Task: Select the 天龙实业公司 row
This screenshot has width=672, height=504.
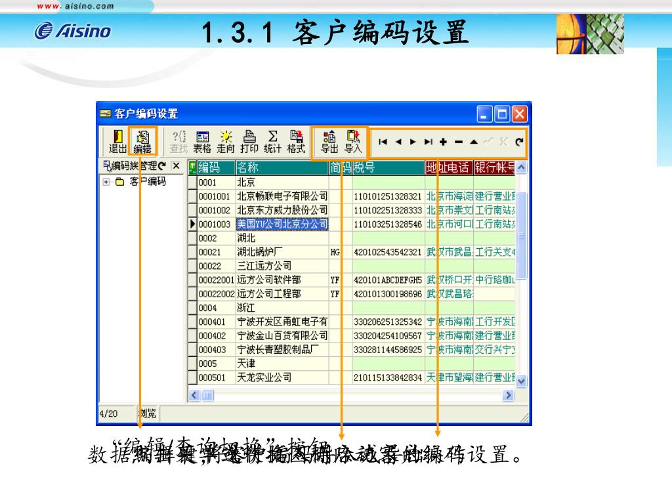Action: 352,377
